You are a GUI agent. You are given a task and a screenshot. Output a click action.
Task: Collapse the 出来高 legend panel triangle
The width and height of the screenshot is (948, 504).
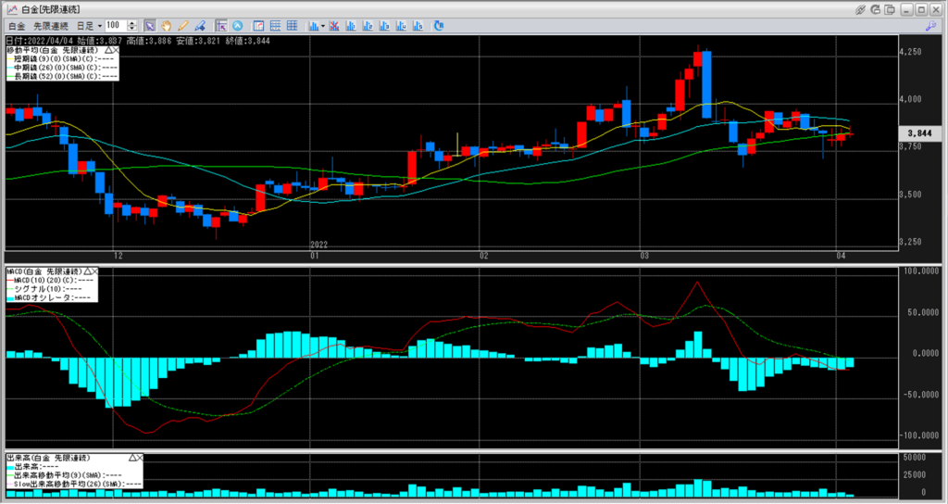click(132, 458)
